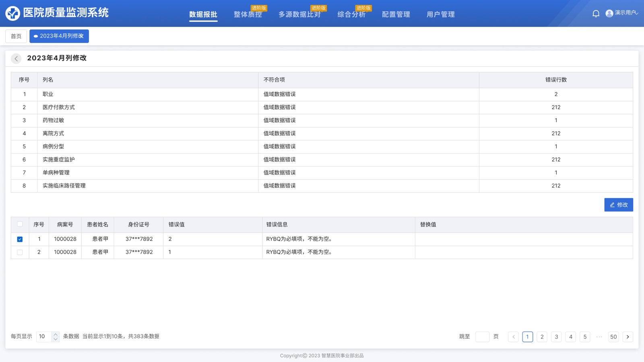644x362 pixels.
Task: Open the 配置管理 menu
Action: (x=396, y=14)
